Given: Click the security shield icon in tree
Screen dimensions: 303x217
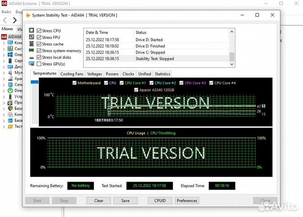Looking at the screenshot, I should tap(11, 108).
